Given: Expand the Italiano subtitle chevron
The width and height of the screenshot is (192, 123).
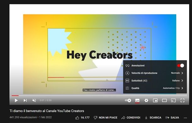Looking at the screenshot, I should coord(182,81).
